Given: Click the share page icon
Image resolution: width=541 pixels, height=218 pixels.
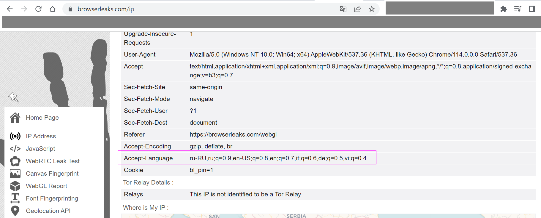Looking at the screenshot, I should point(357,9).
